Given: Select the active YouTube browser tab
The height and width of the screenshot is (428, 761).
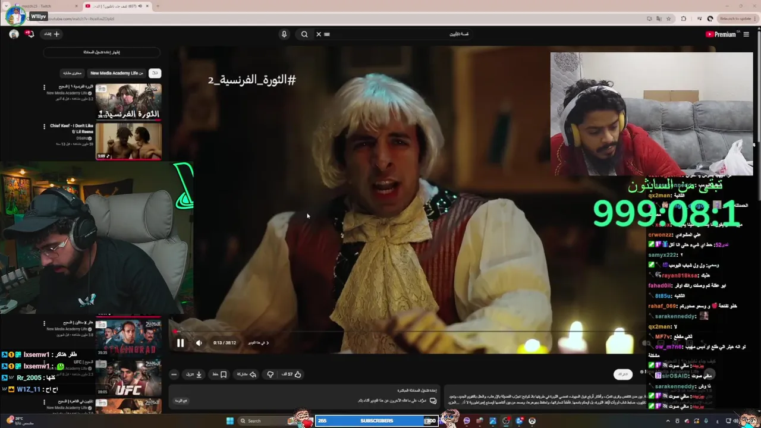Looking at the screenshot, I should [117, 6].
